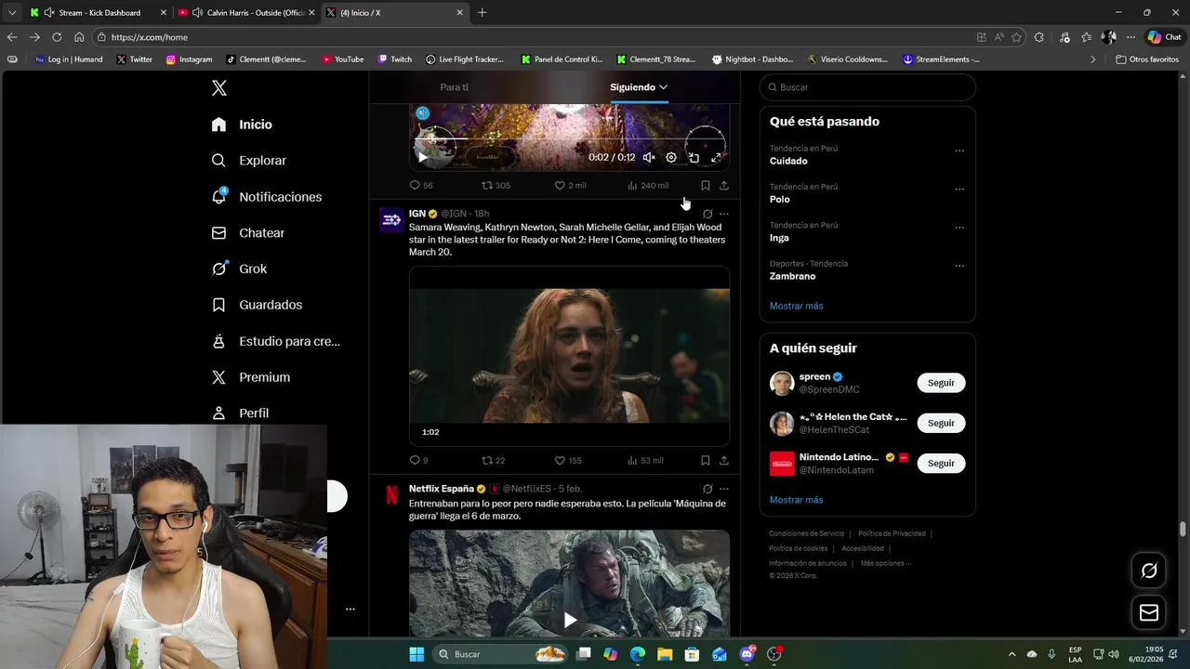
Task: Open options for Zambrano trend
Action: (959, 266)
